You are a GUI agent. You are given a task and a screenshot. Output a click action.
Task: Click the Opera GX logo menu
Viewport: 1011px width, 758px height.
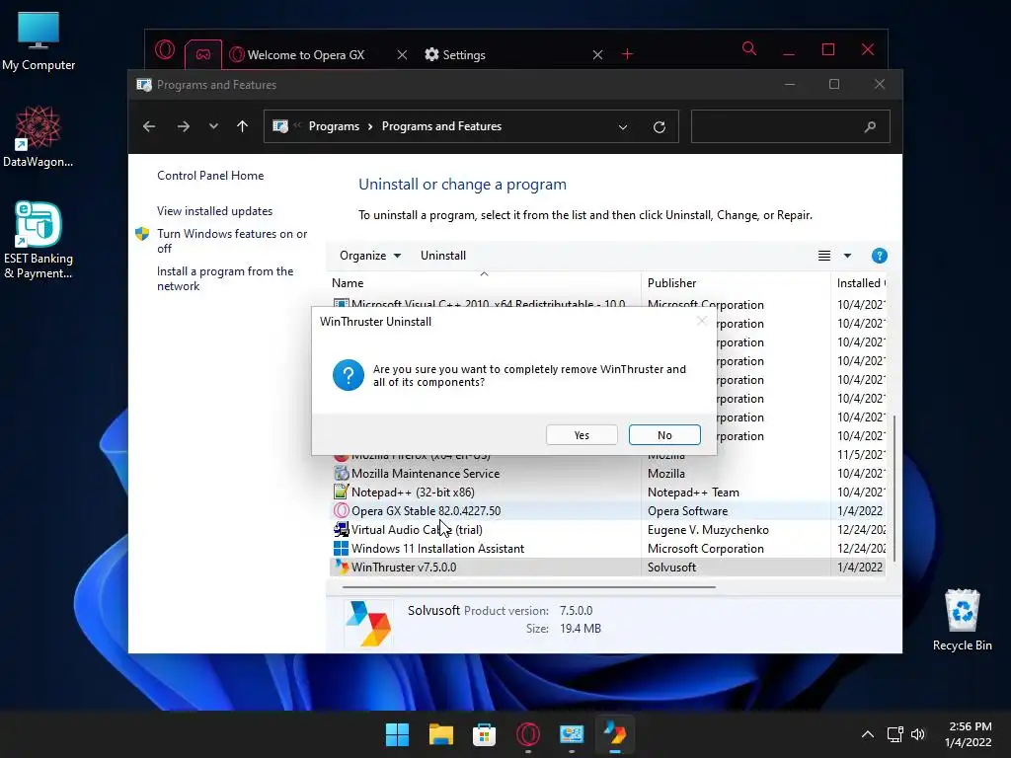click(x=165, y=49)
